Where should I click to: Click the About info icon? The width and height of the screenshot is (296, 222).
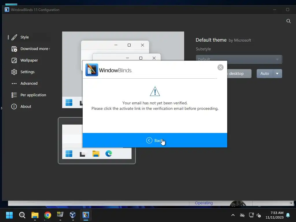click(x=14, y=106)
